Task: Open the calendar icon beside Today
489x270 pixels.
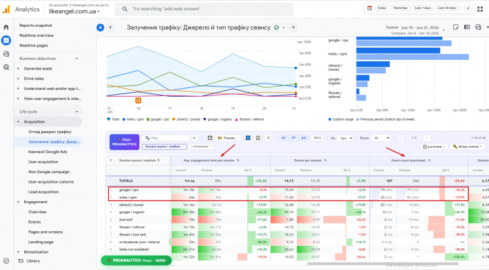Action: pos(369,8)
